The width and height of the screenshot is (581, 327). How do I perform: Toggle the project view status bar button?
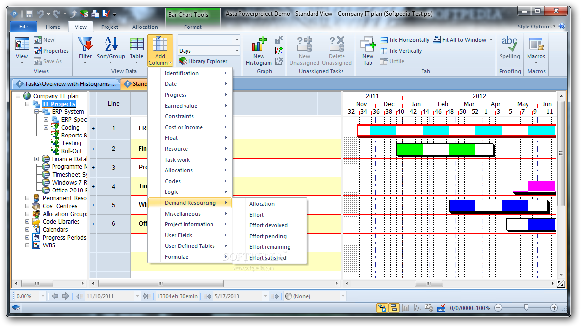[382, 308]
